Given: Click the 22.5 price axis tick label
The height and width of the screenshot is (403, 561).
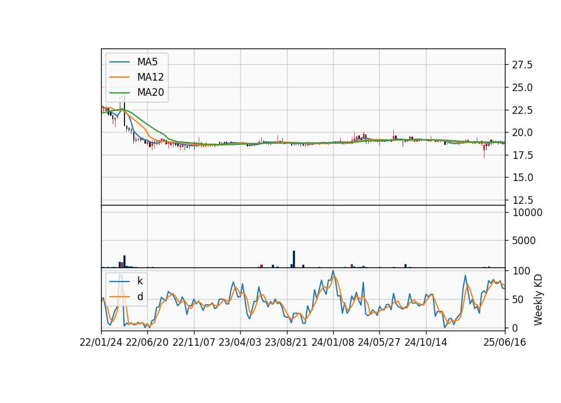Looking at the screenshot, I should (x=522, y=110).
